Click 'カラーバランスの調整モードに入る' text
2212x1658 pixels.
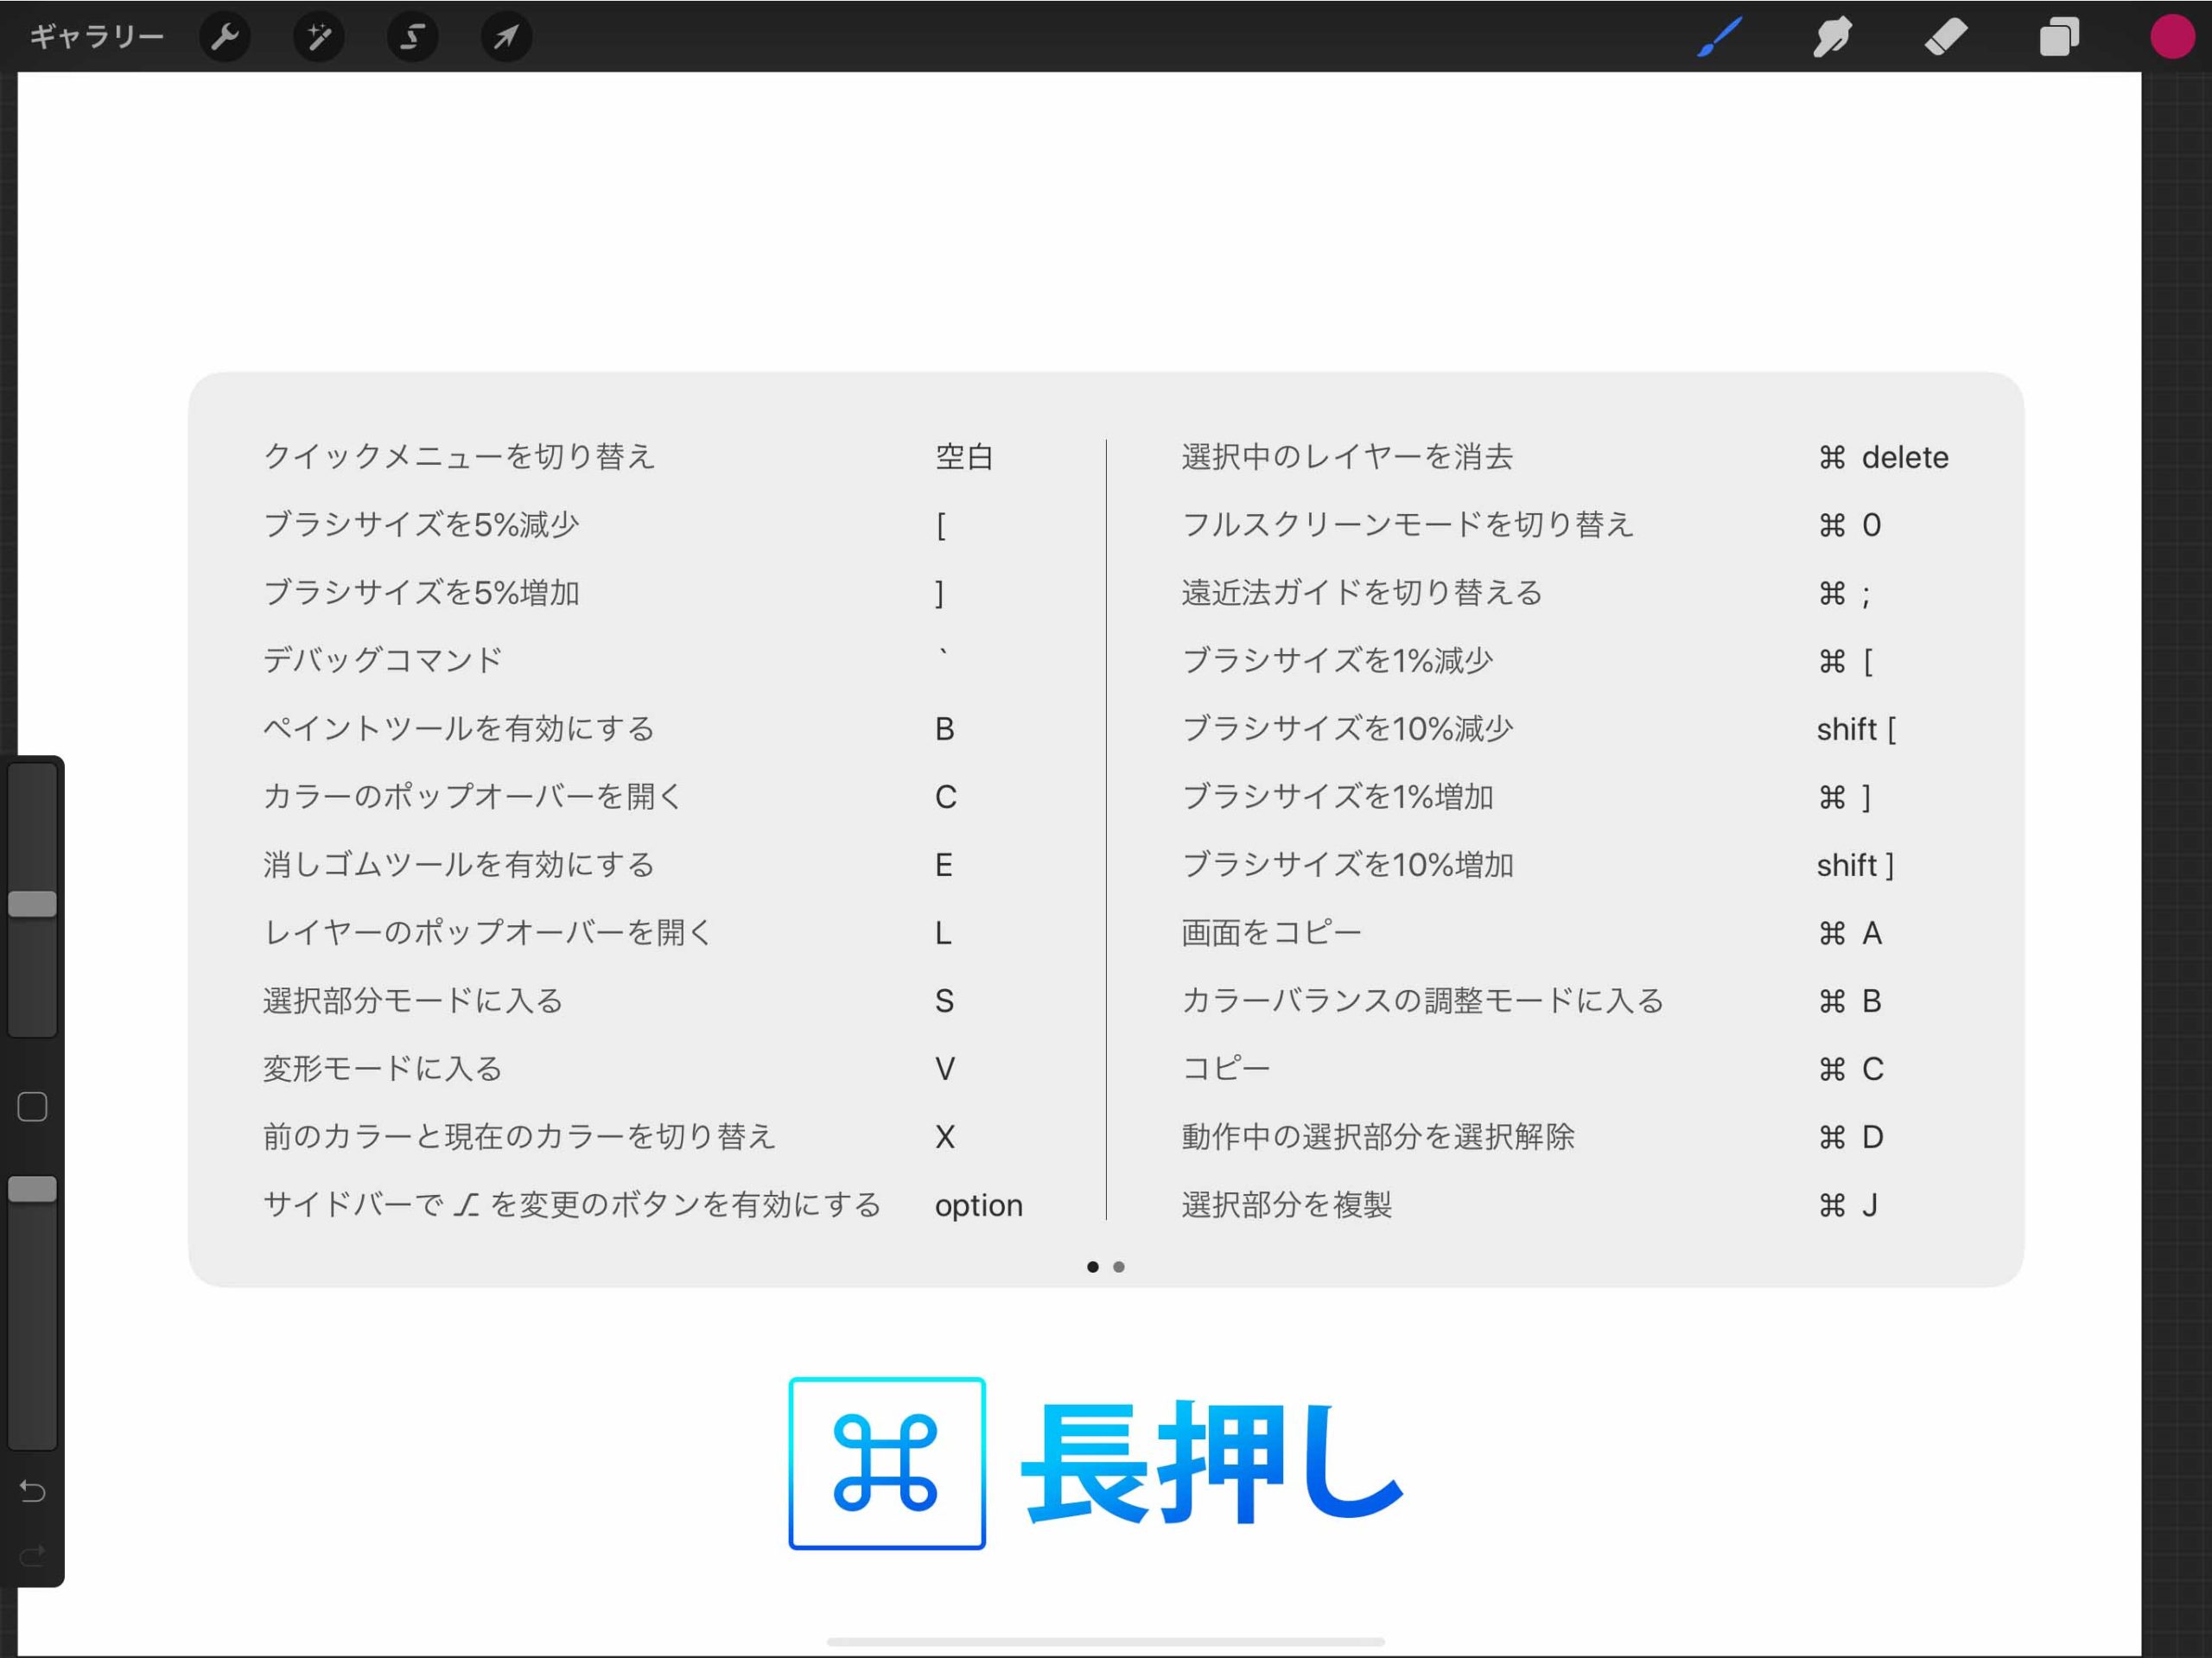click(1422, 1001)
